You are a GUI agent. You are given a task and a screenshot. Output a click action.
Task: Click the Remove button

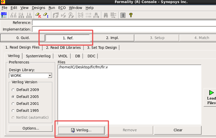pos(130,130)
